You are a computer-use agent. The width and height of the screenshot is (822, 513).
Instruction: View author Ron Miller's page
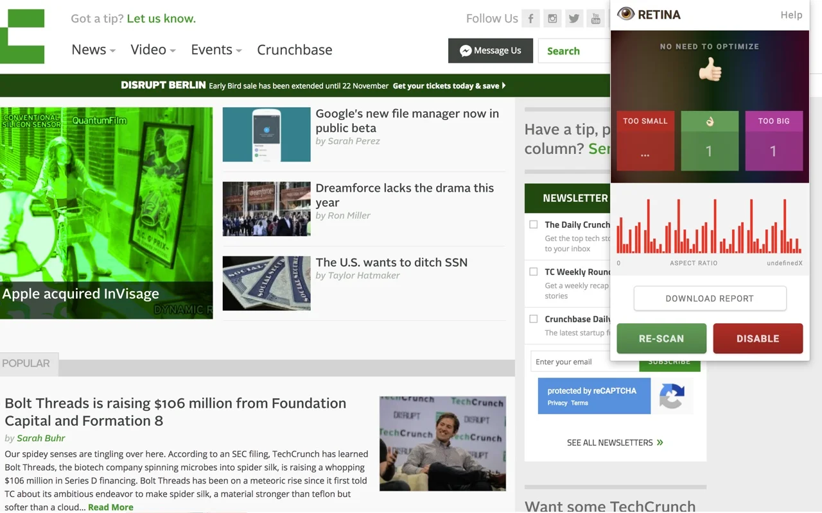pos(349,215)
